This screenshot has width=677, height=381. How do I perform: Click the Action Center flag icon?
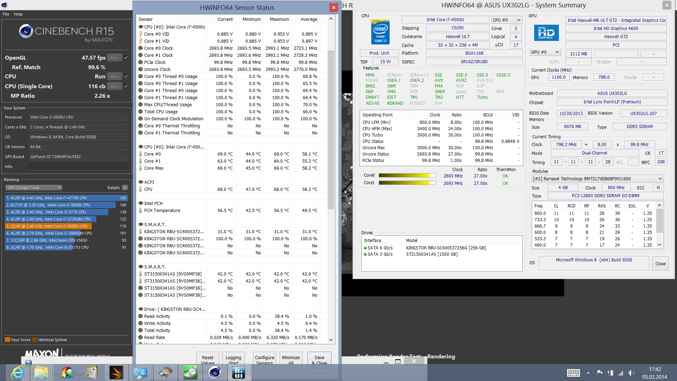click(599, 373)
